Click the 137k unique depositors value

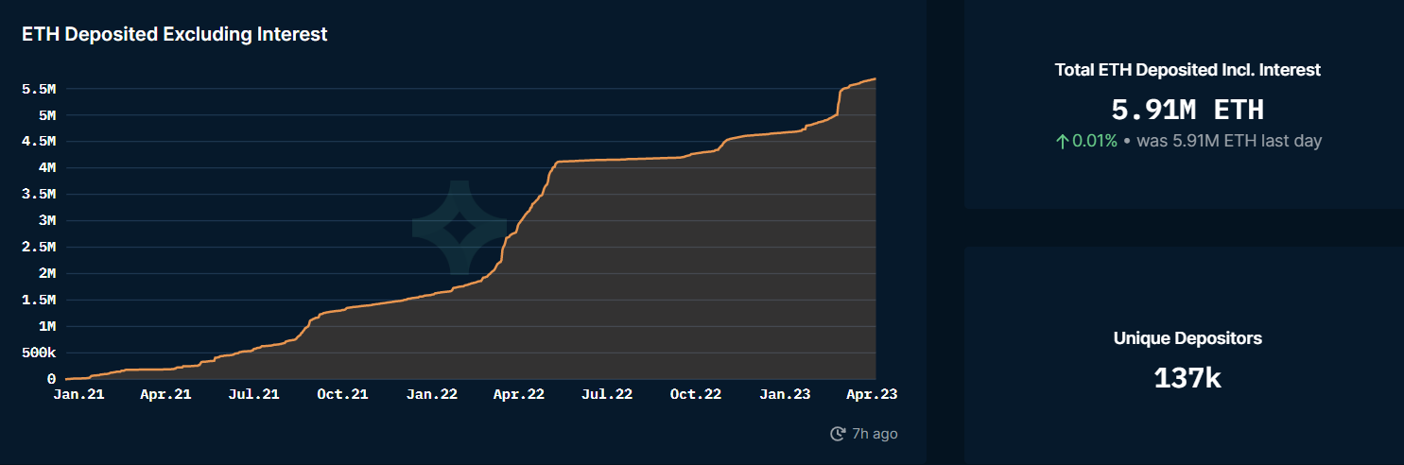coord(1187,378)
